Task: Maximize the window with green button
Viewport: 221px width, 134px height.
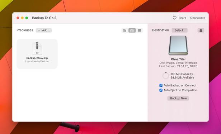Action: (x=27, y=18)
